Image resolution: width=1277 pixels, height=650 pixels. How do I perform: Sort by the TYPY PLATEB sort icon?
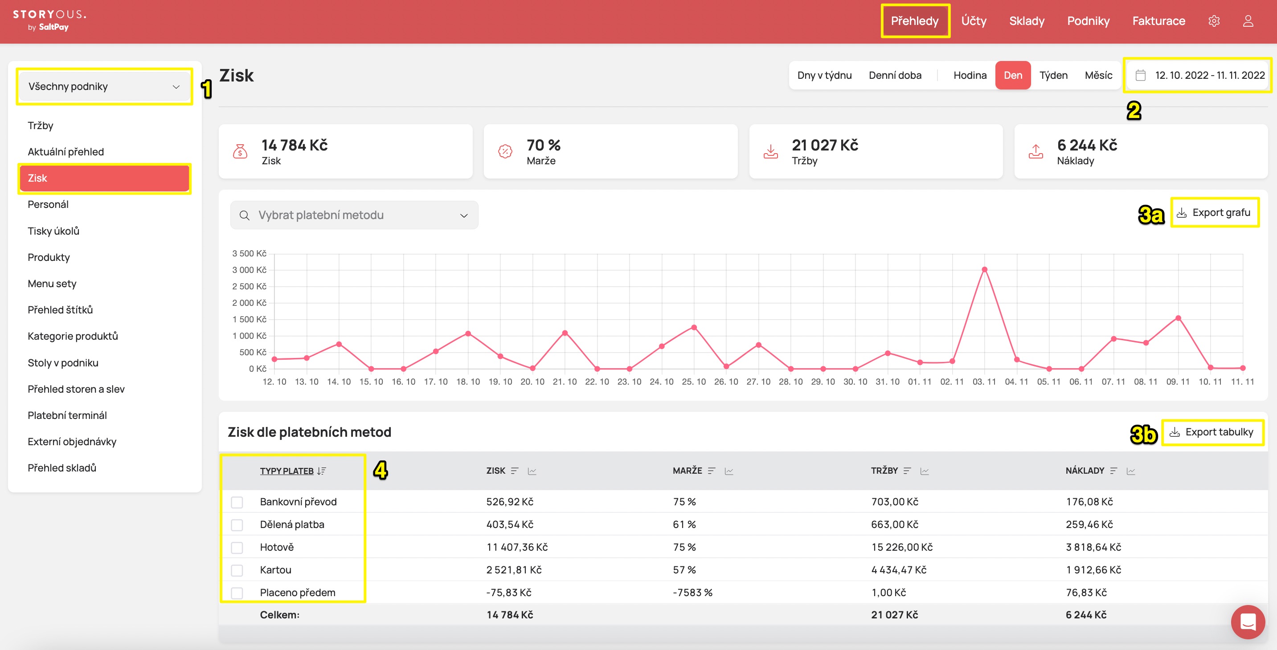click(322, 471)
